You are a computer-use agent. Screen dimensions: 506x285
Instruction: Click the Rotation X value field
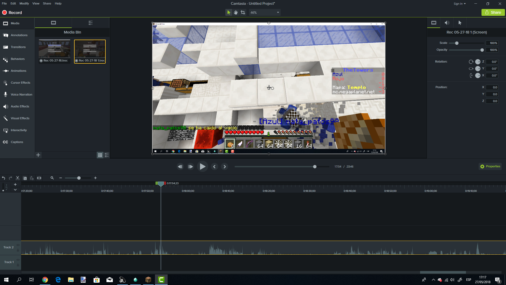[492, 75]
